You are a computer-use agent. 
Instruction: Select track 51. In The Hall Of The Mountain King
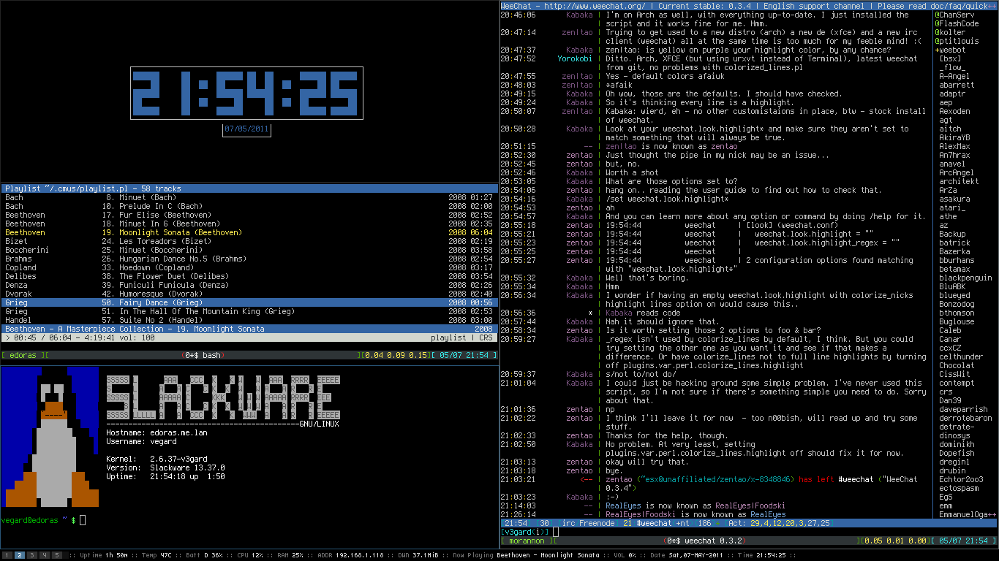249,311
